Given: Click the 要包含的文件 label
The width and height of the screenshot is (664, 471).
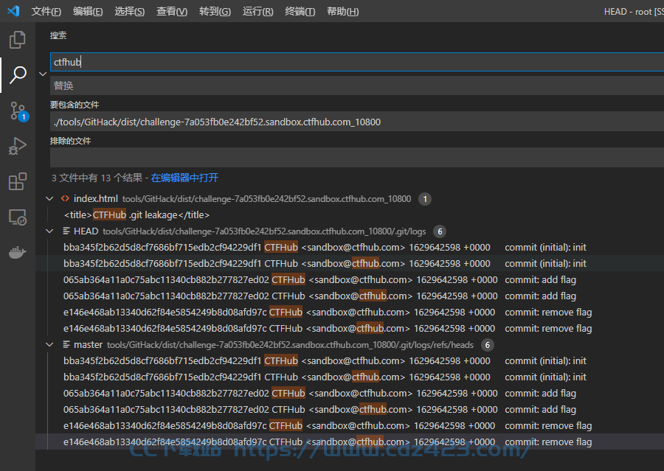Looking at the screenshot, I should (x=75, y=105).
